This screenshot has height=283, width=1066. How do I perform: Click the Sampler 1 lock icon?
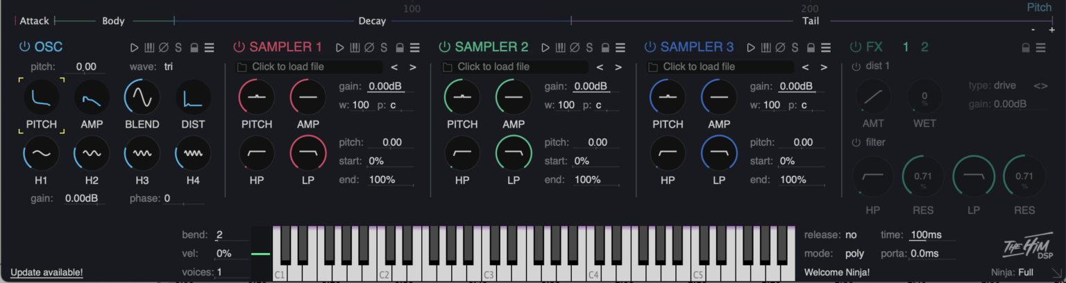400,48
